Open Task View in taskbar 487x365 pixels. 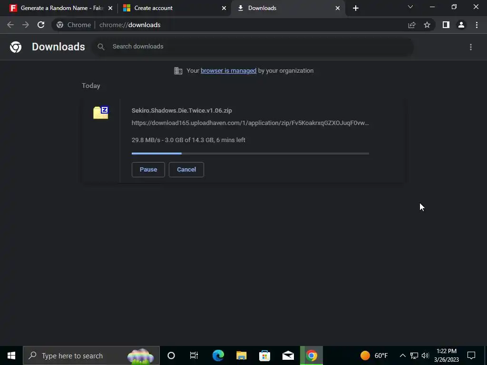194,355
